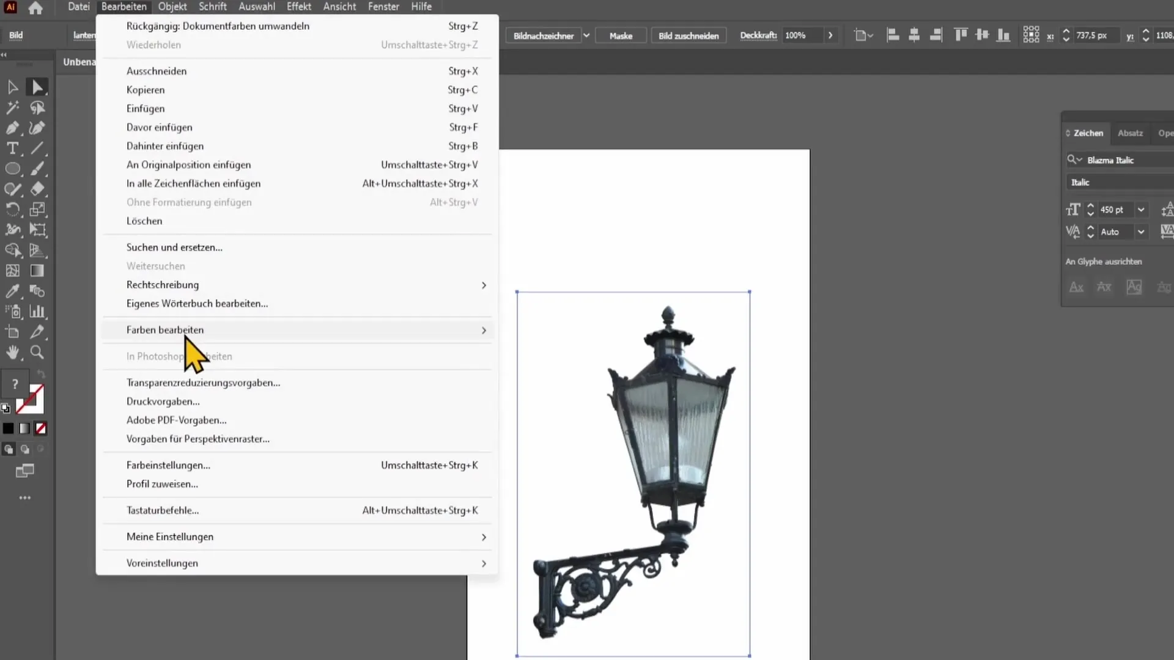The height and width of the screenshot is (660, 1174).
Task: Select the Curvature tool
Action: coord(37,128)
